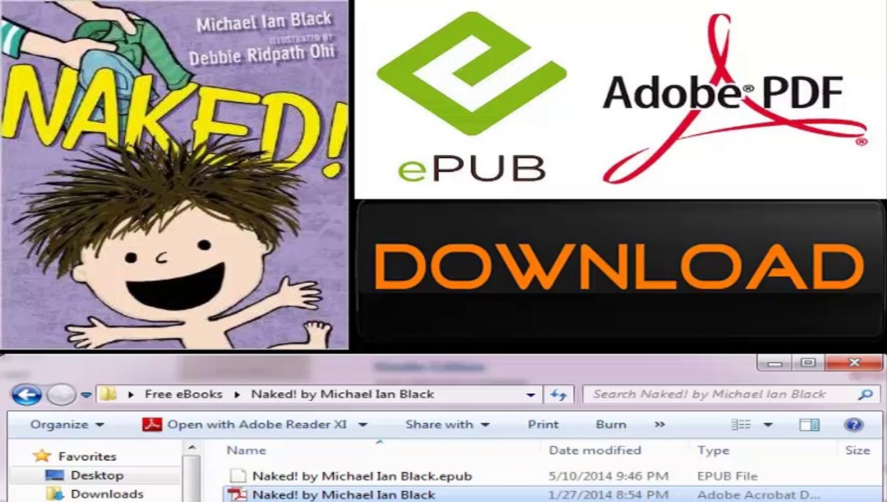Click the Explorer Forward arrow button

61,395
